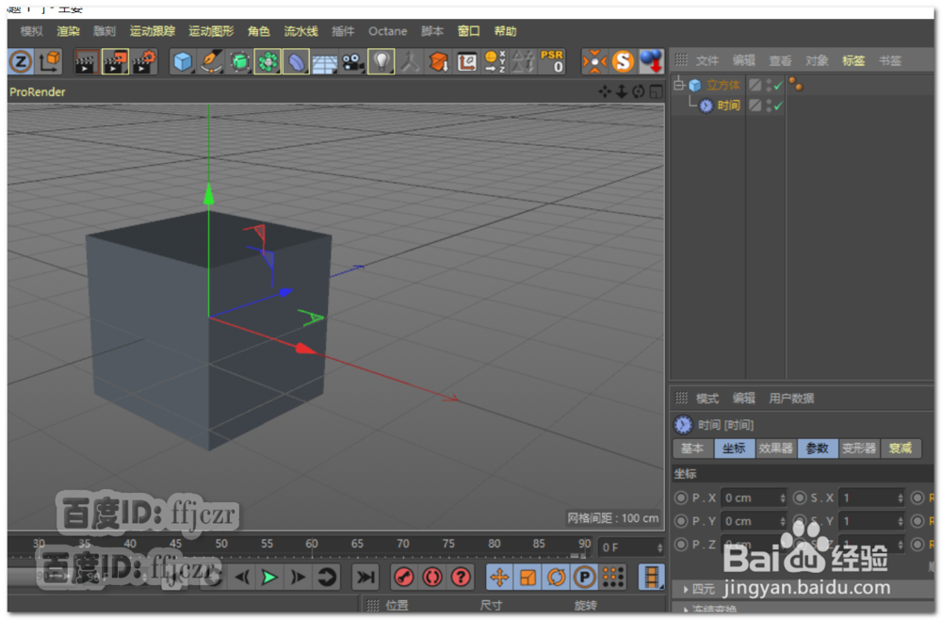Click the orange converging arrows icon

pos(594,61)
